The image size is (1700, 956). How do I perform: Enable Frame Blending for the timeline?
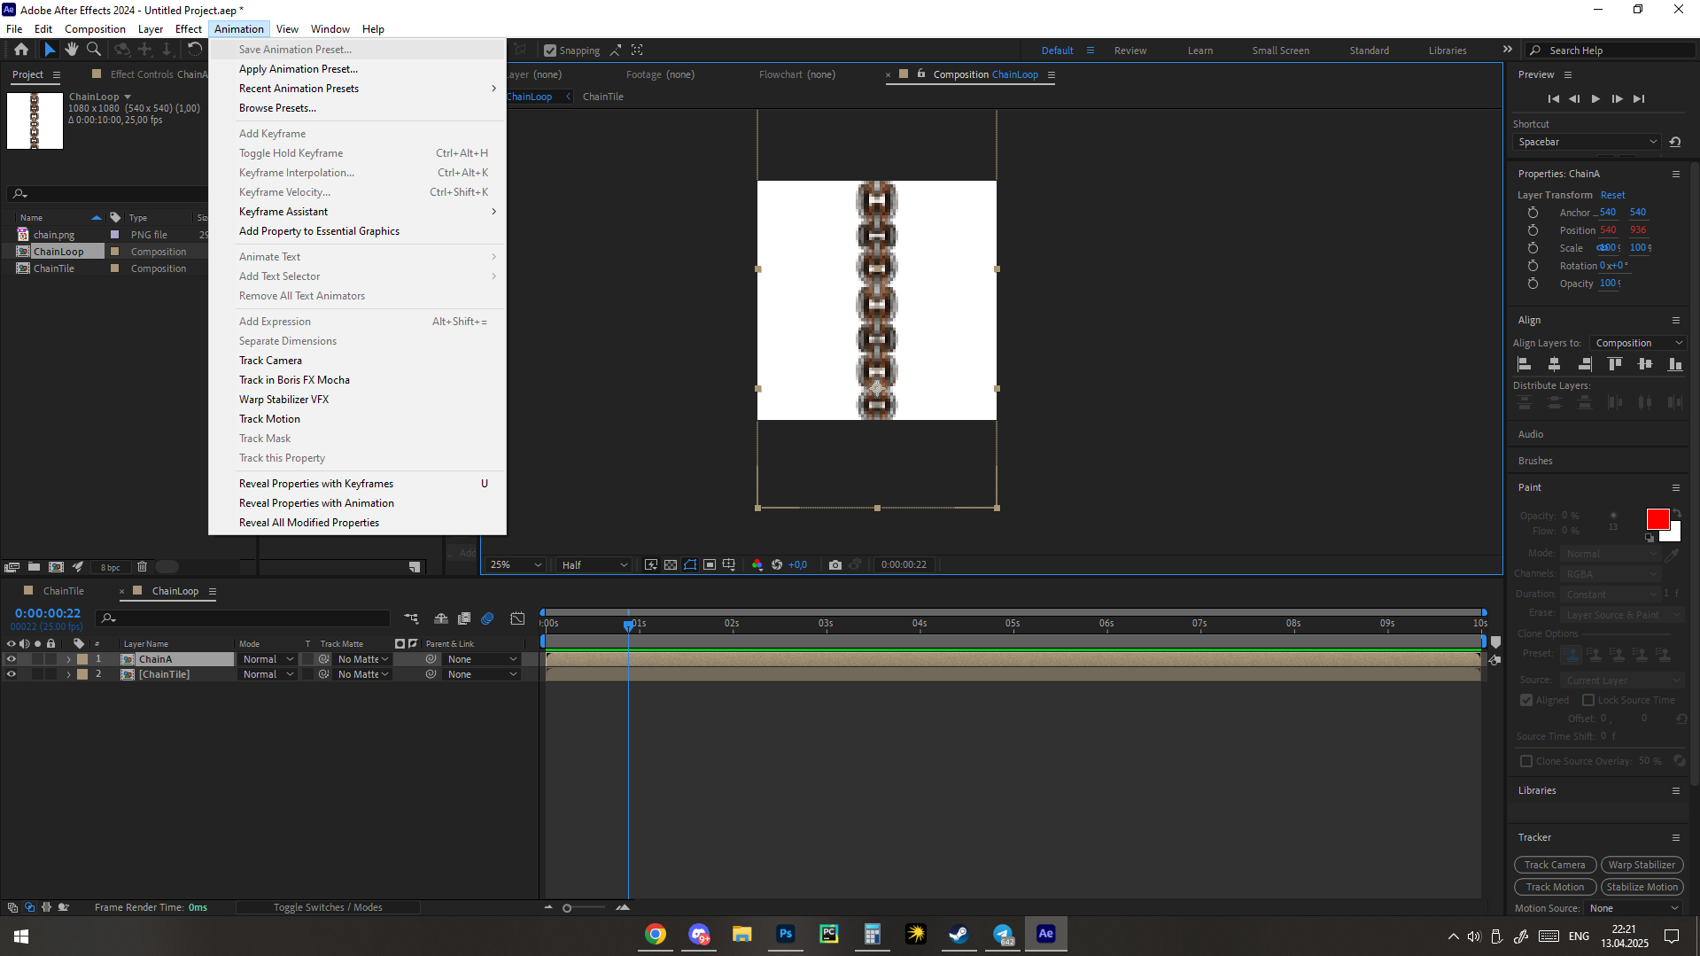click(464, 618)
